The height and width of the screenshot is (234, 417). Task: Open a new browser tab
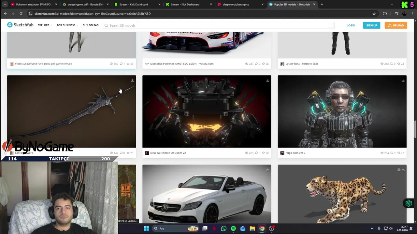(x=322, y=5)
